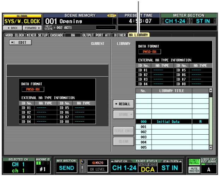The width and height of the screenshot is (219, 176).
Task: Select machine ID 1 indicator
Action: tap(38, 163)
